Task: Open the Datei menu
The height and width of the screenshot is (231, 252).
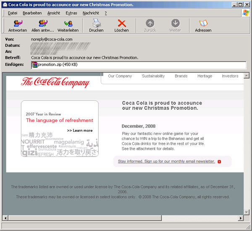Action: 13,13
